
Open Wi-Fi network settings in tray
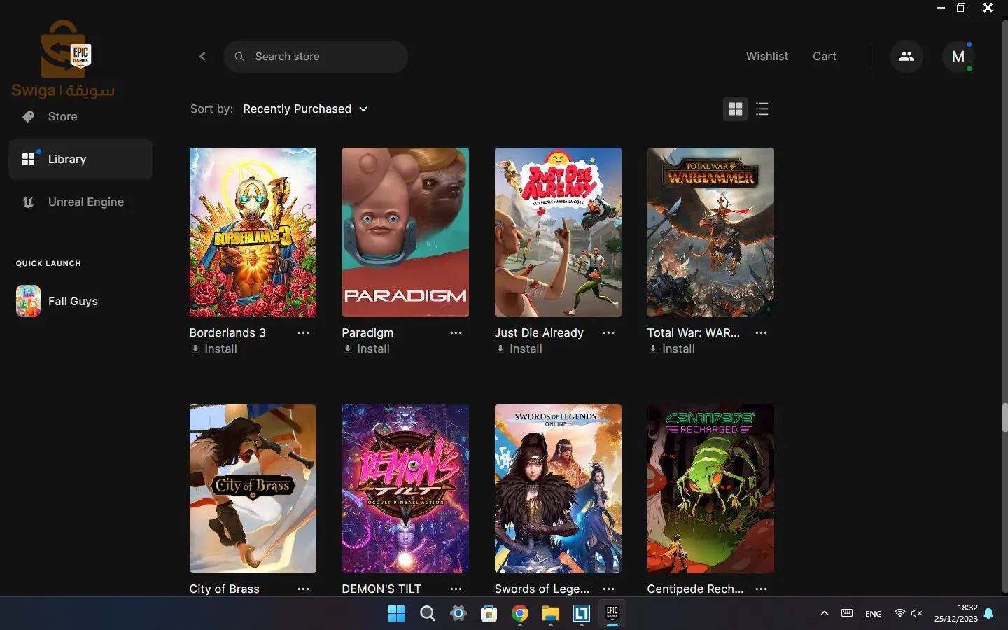click(900, 614)
